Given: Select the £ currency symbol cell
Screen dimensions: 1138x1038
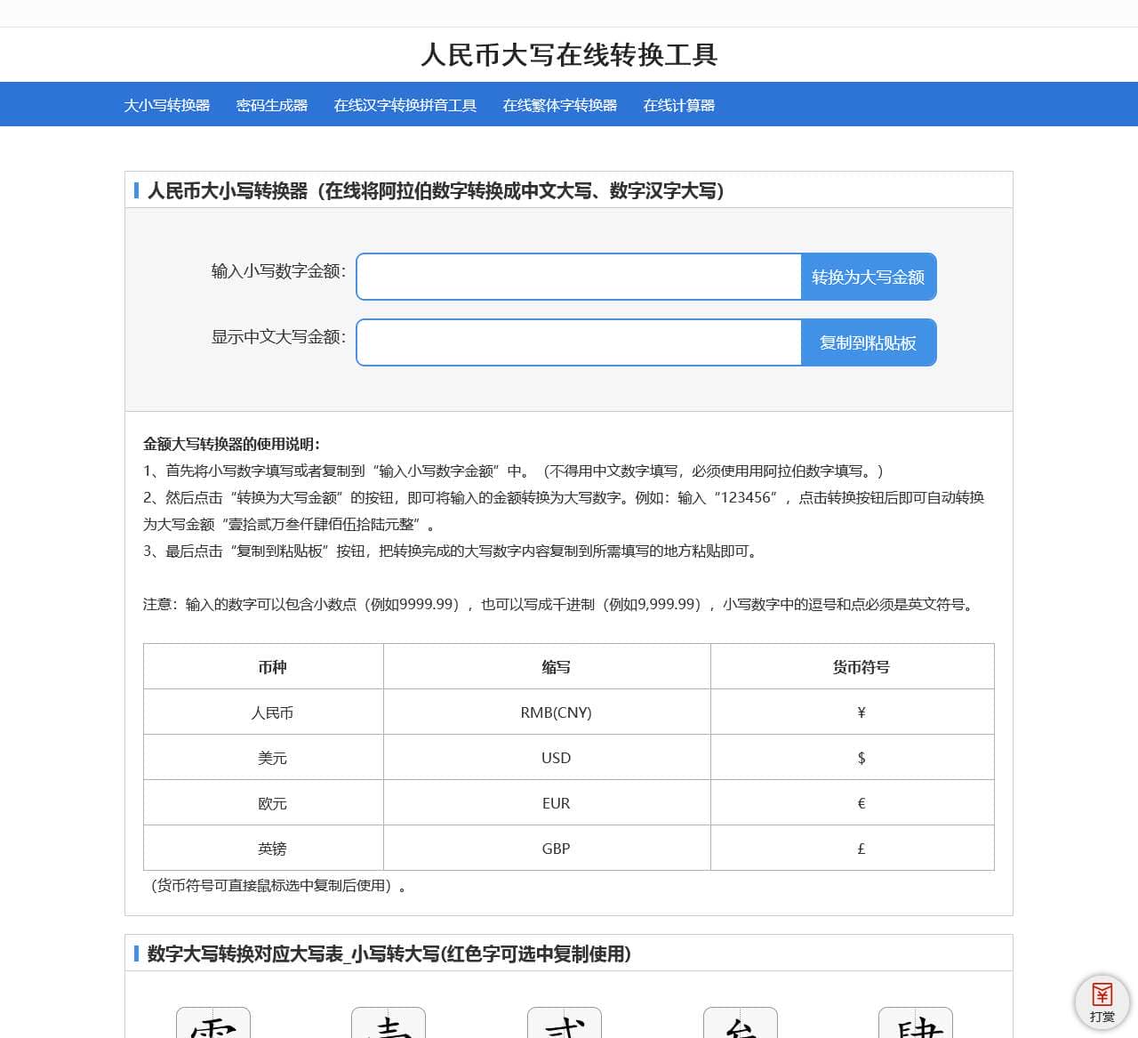Looking at the screenshot, I should click(x=853, y=848).
